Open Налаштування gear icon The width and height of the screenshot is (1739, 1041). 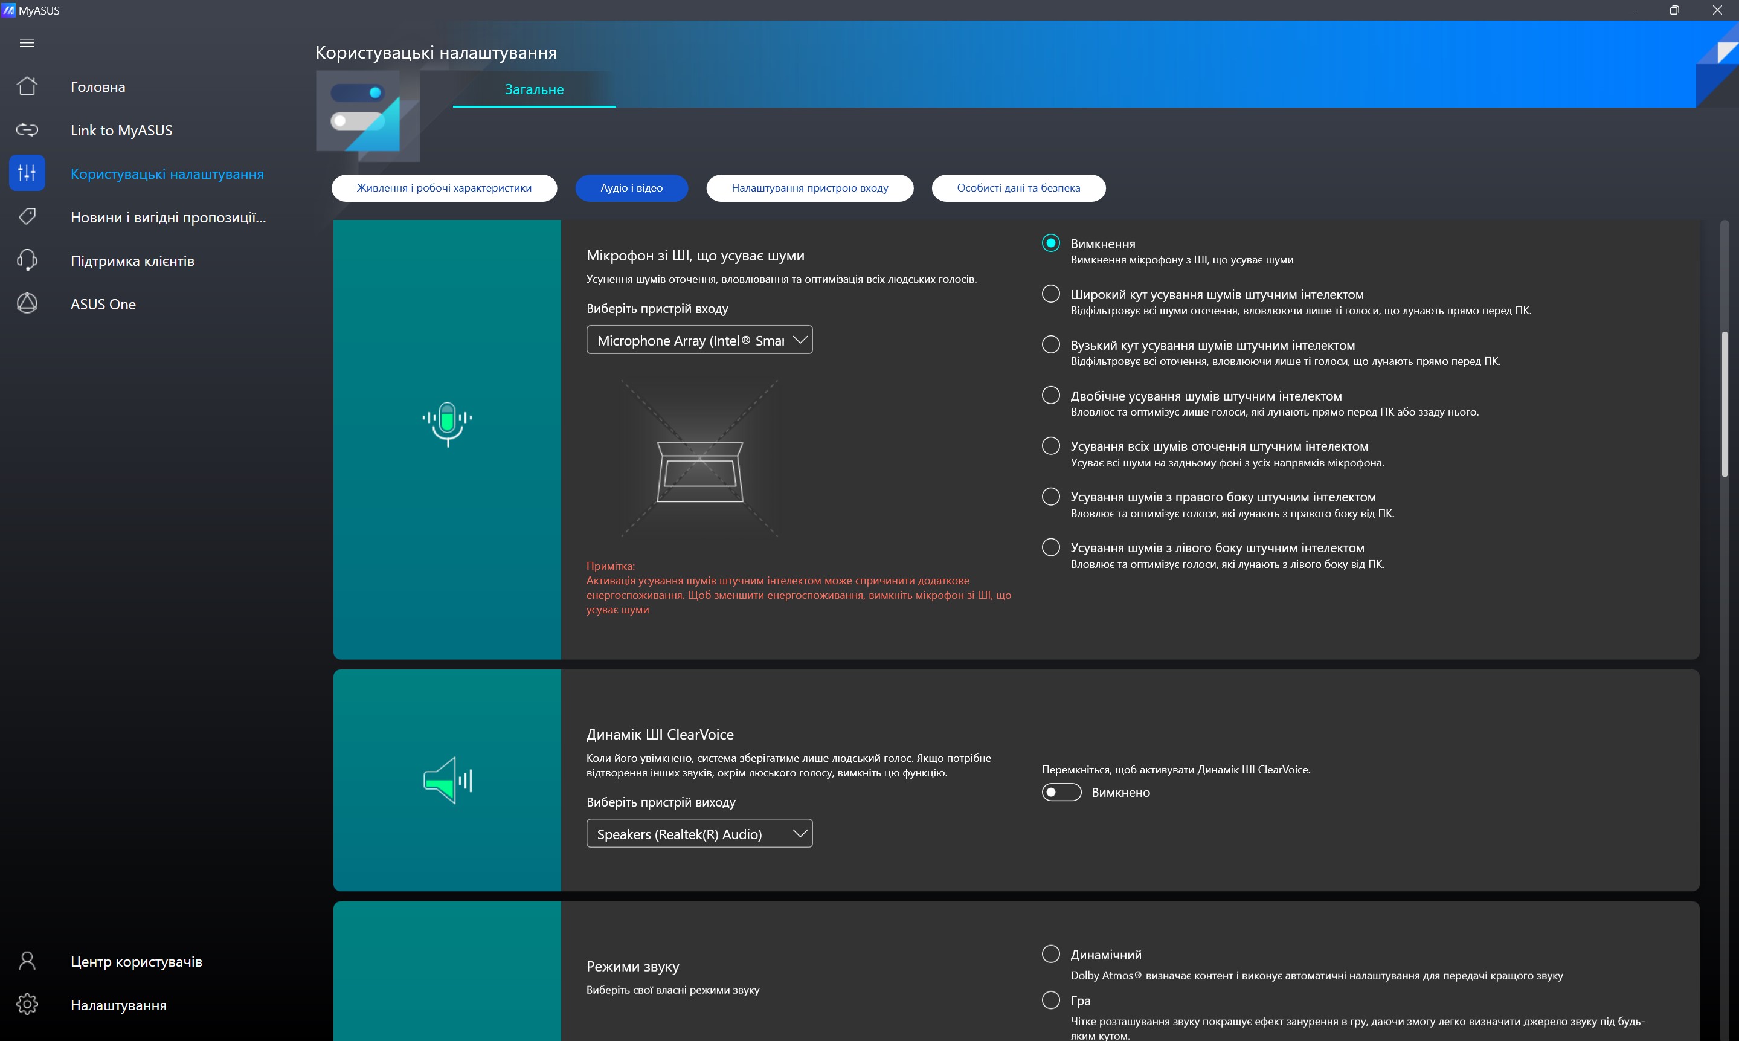pyautogui.click(x=27, y=1005)
